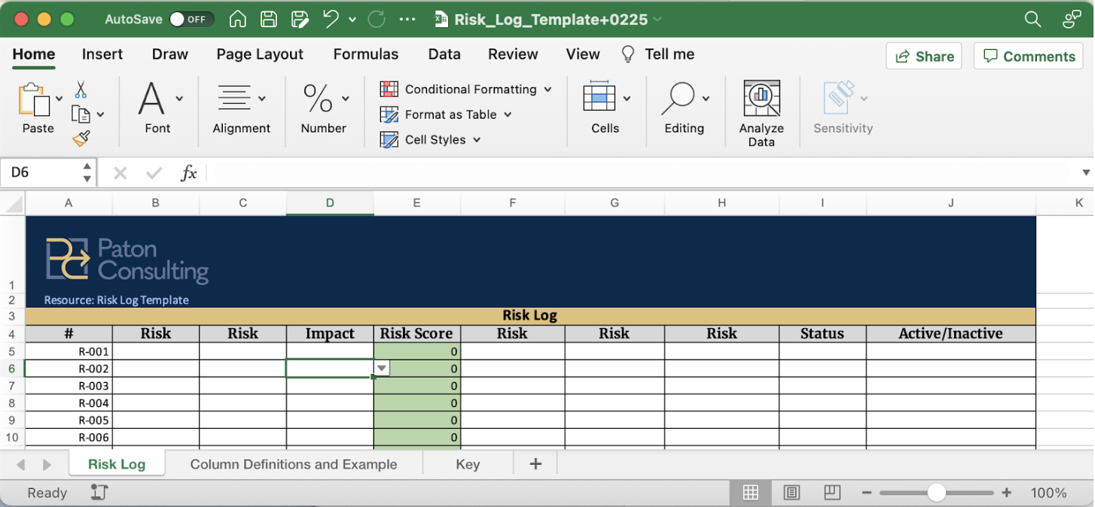
Task: Switch to the Data ribbon tab
Action: pos(444,54)
